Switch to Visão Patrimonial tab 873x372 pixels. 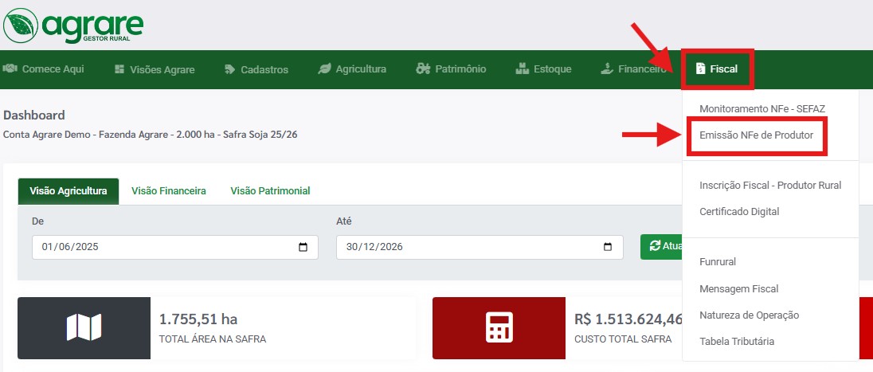click(270, 191)
